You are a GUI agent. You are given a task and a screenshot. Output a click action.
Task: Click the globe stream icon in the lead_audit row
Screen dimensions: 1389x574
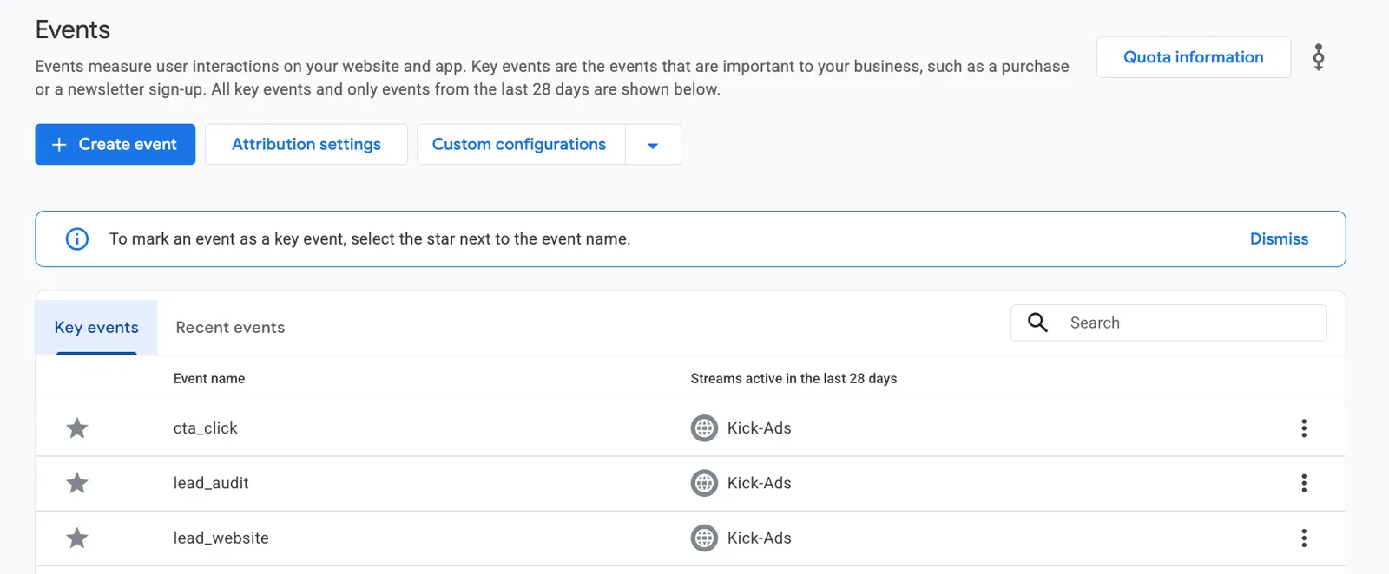(x=704, y=483)
